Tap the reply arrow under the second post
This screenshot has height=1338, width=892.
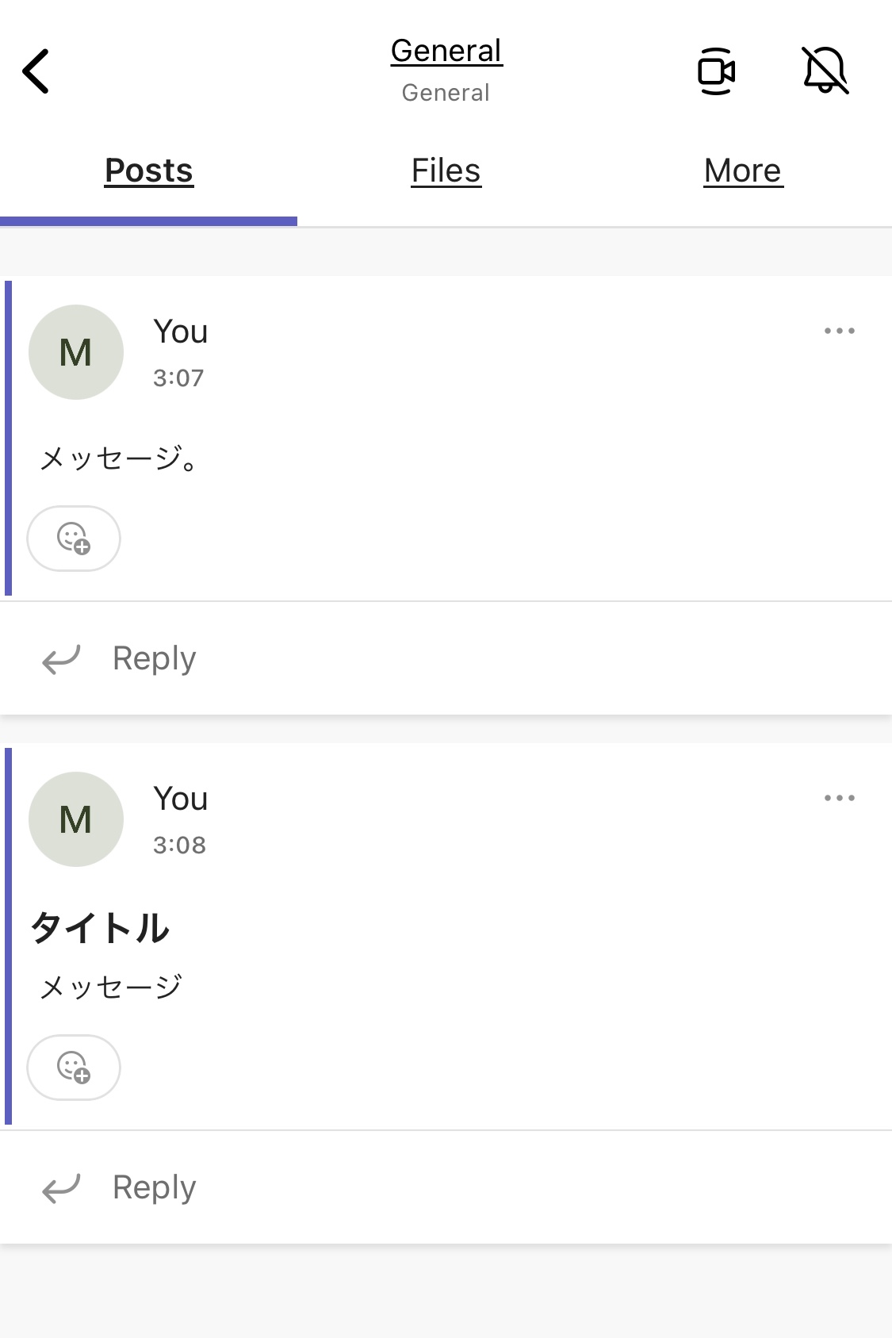(x=61, y=1188)
